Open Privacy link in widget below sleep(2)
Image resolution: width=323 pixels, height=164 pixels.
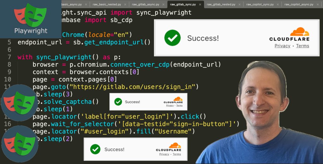pos(164,154)
